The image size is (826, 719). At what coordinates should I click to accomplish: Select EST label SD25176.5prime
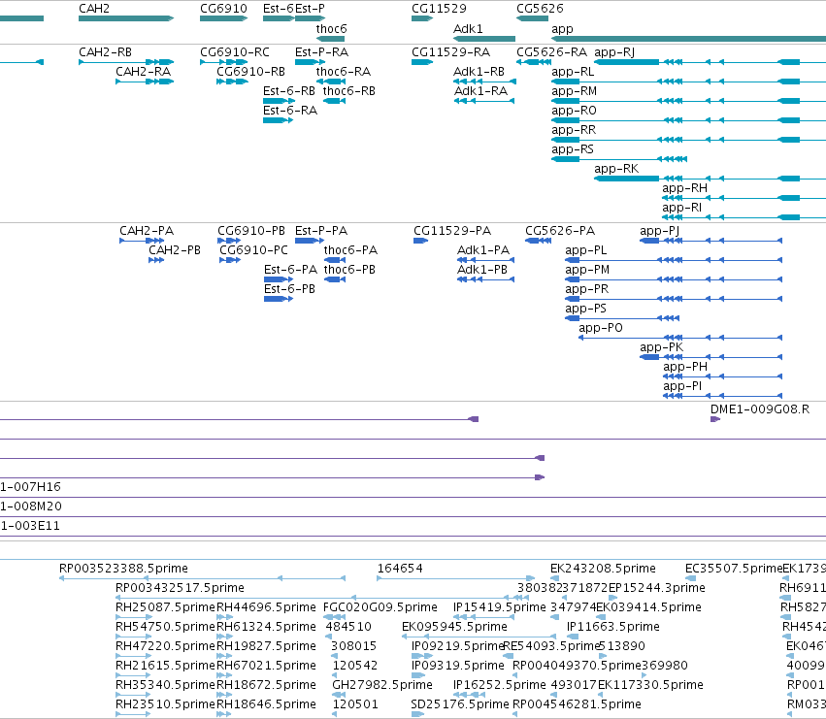point(460,704)
